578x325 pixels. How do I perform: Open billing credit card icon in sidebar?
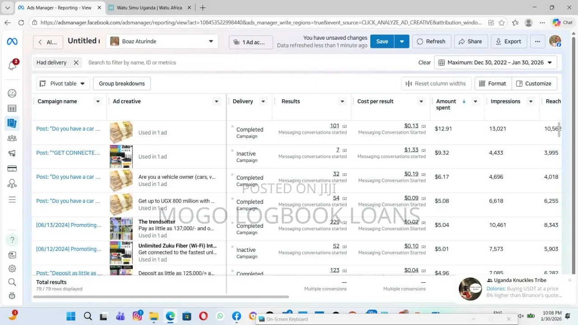tap(12, 169)
